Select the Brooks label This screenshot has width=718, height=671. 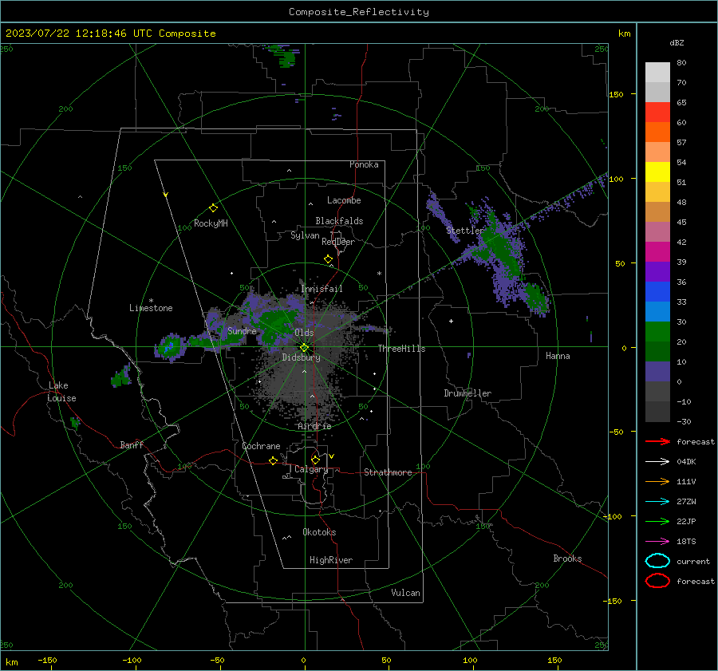pos(567,559)
